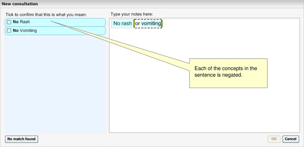304x147 pixels.
Task: Click the No match found button
Action: pyautogui.click(x=21, y=139)
